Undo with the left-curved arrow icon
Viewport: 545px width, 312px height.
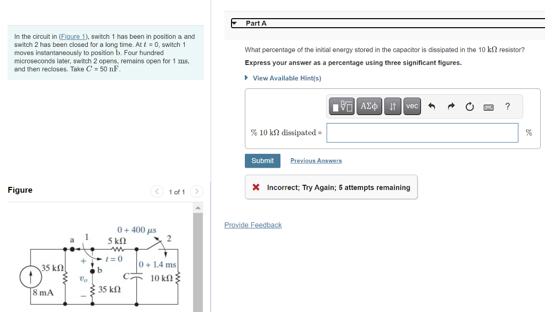[x=432, y=106]
